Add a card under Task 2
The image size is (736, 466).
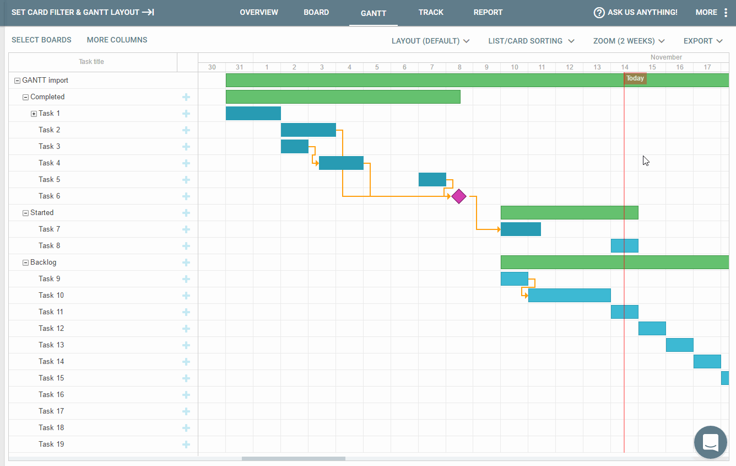187,130
